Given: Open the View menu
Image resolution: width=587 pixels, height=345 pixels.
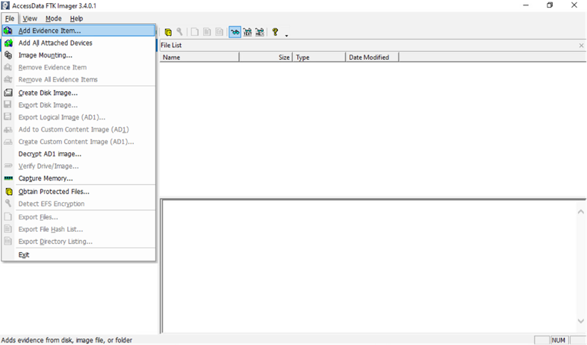Looking at the screenshot, I should coord(29,19).
